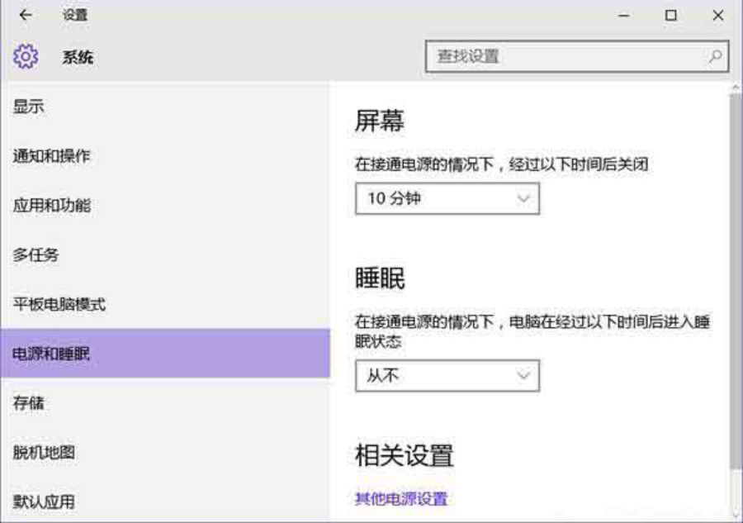Open the 存储 settings page
The image size is (743, 523).
[29, 403]
